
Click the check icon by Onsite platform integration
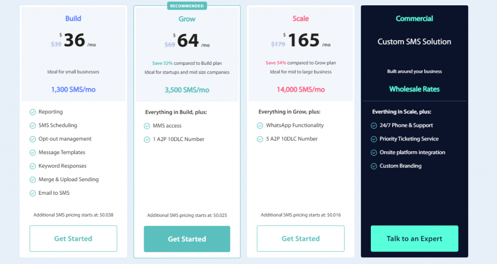[374, 153]
